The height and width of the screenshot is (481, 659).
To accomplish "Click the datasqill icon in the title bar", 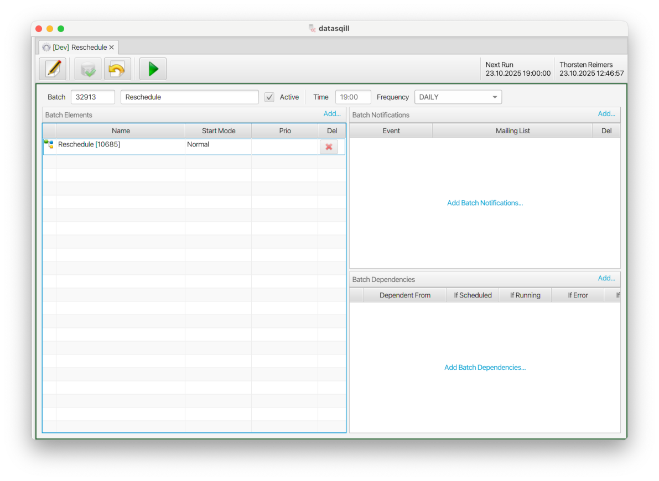I will pos(311,28).
